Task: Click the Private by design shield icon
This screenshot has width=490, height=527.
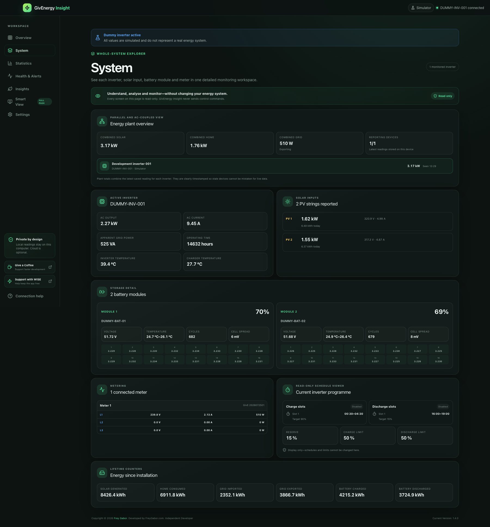Action: [11, 240]
